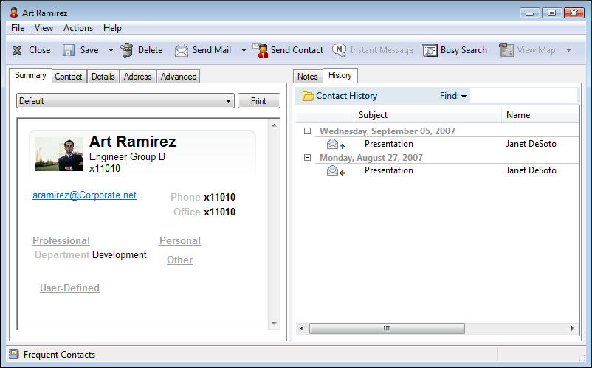
Task: Collapse the Monday, August 27, 2007 group
Action: pos(307,157)
